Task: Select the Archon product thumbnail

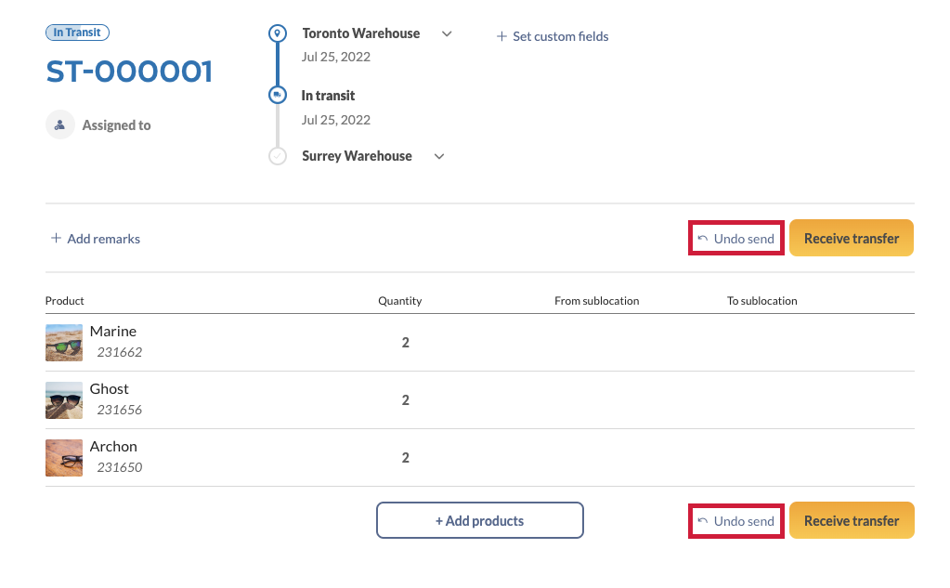Action: (x=64, y=457)
